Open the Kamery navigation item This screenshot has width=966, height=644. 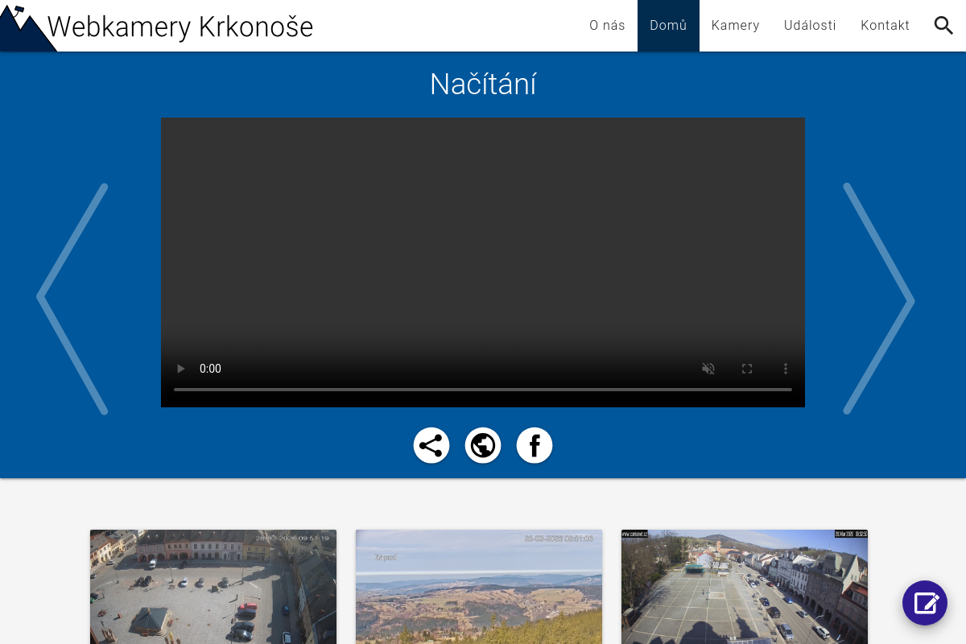pyautogui.click(x=735, y=25)
